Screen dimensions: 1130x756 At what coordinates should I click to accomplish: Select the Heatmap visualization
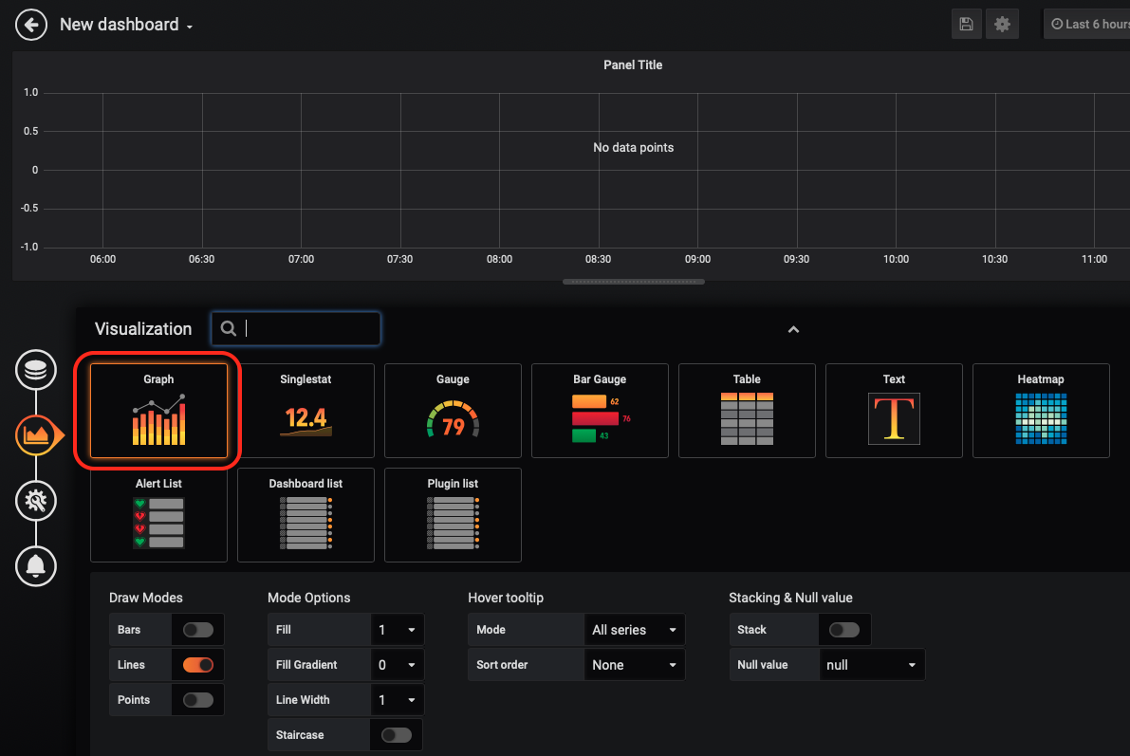click(1041, 411)
